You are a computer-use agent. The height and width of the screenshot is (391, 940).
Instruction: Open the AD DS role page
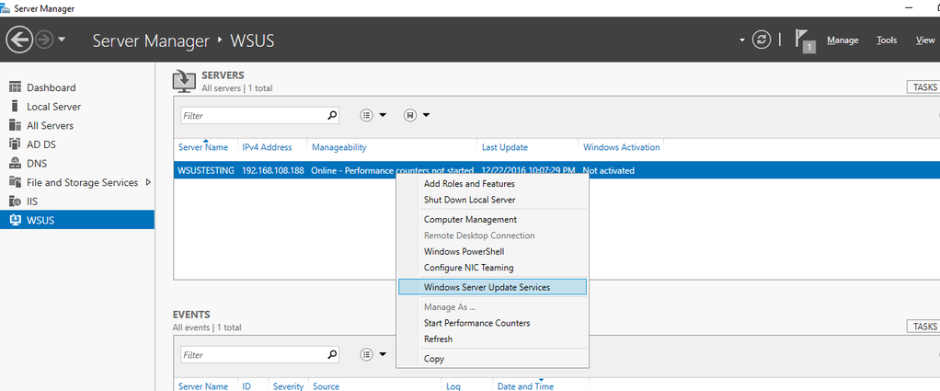point(76,144)
